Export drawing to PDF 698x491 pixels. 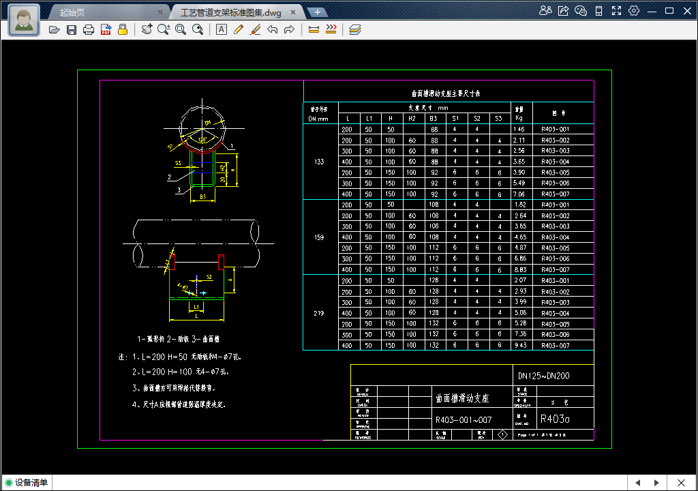pos(106,29)
